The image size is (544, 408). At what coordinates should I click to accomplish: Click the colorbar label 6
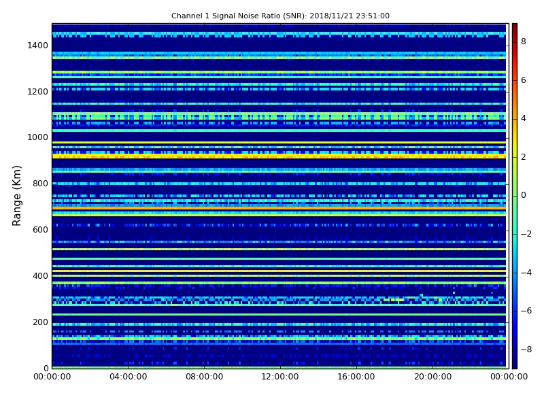(x=524, y=80)
